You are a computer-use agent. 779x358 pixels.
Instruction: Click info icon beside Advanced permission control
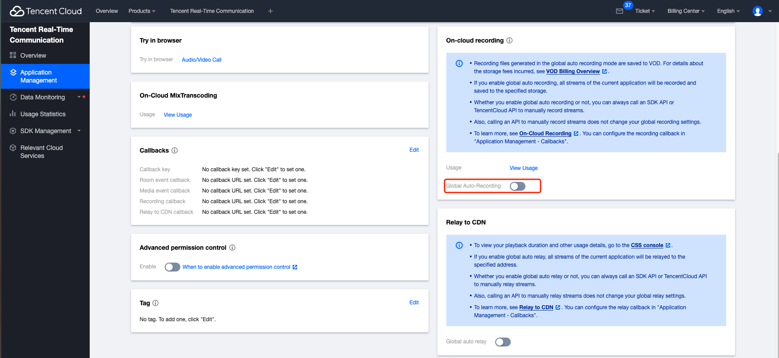(232, 248)
